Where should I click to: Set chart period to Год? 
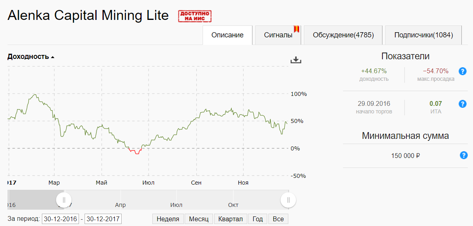258,219
